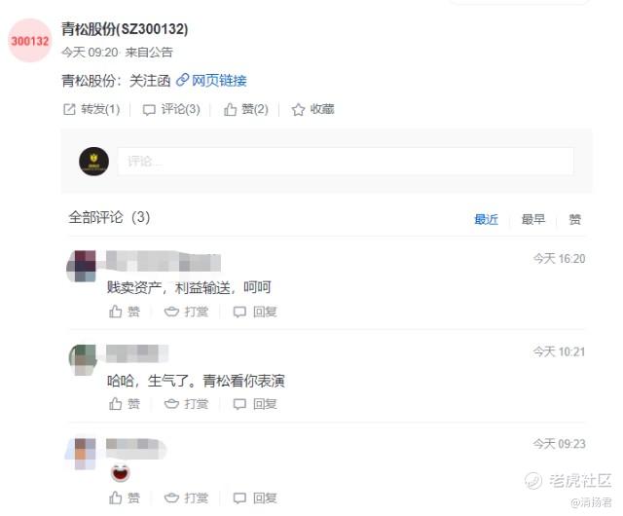623x516 pixels.
Task: Open 青松股份(SZ300132) stock title
Action: coord(125,29)
